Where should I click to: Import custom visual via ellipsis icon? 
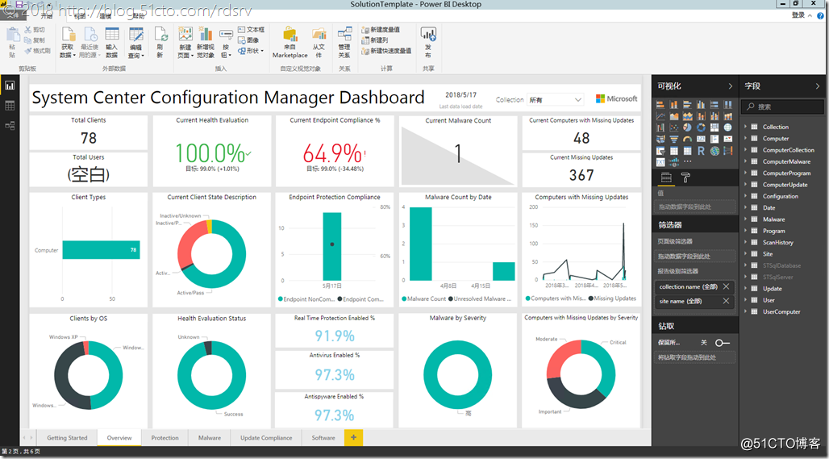tap(687, 161)
